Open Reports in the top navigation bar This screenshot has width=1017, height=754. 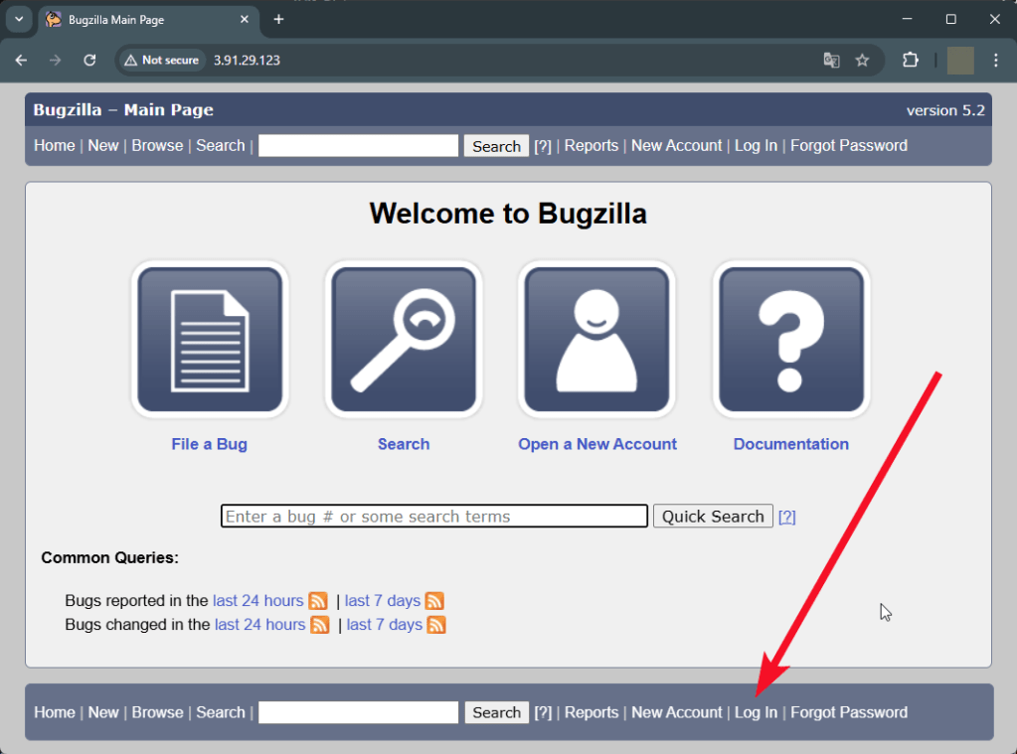592,146
